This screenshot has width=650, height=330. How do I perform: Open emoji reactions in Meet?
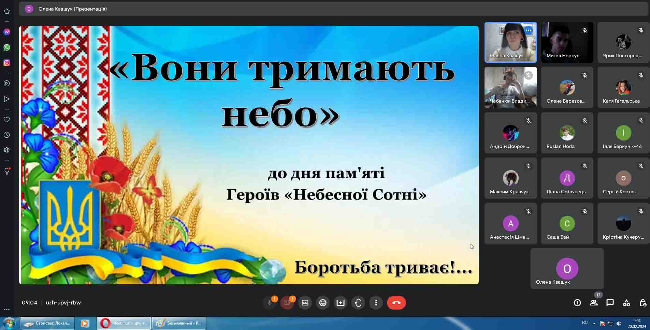(x=323, y=303)
